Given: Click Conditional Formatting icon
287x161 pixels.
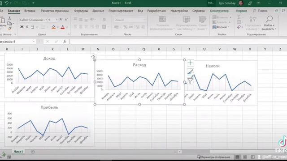Looking at the screenshot, I should (x=162, y=19).
